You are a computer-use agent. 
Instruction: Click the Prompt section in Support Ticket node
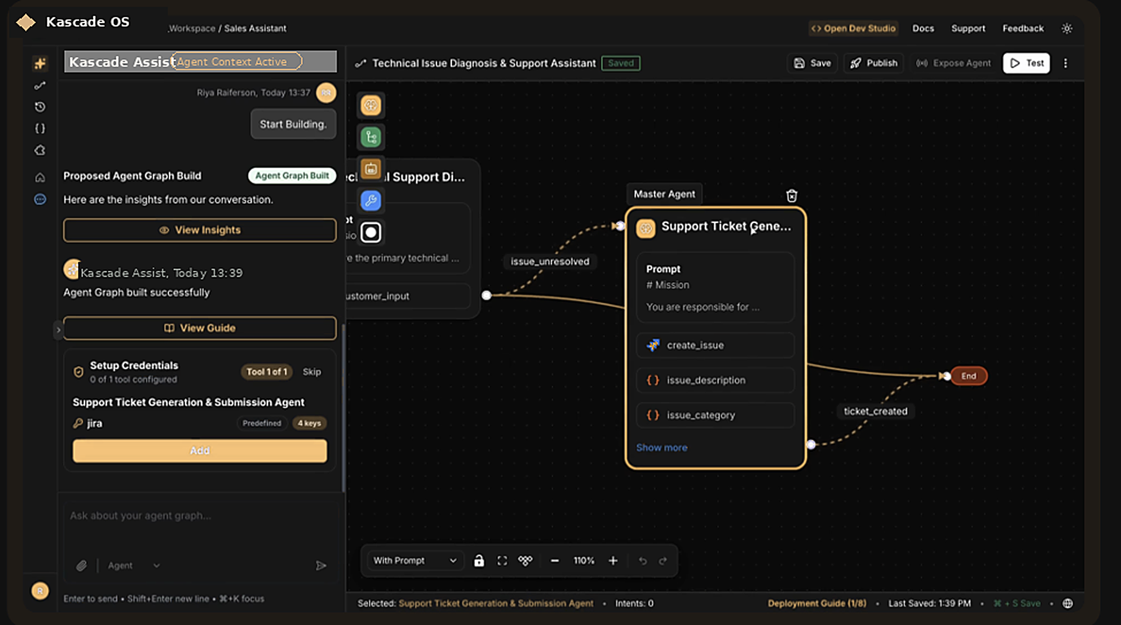[x=715, y=288]
